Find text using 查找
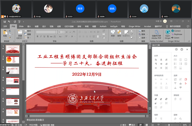 point(142,31)
